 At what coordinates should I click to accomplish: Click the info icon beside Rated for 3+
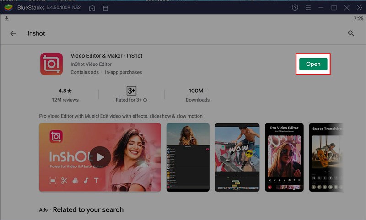click(x=145, y=100)
